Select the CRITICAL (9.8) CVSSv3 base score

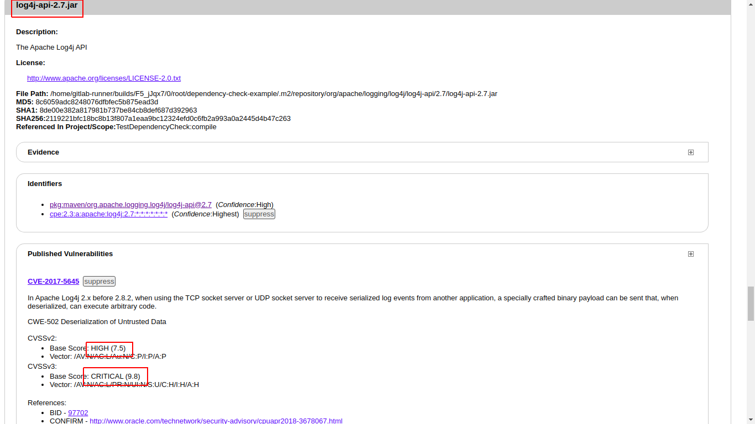(115, 376)
